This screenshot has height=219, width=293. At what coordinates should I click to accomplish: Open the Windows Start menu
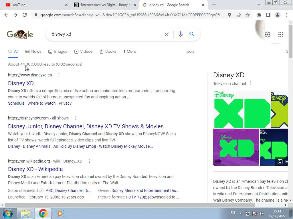[7, 213]
